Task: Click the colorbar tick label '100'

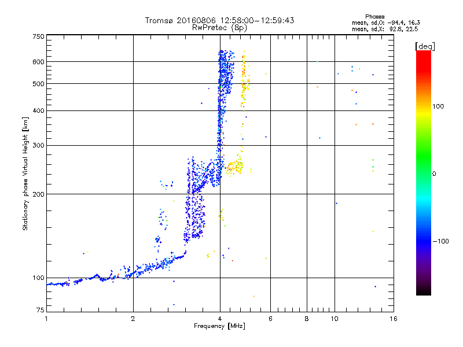Action: tap(438, 106)
